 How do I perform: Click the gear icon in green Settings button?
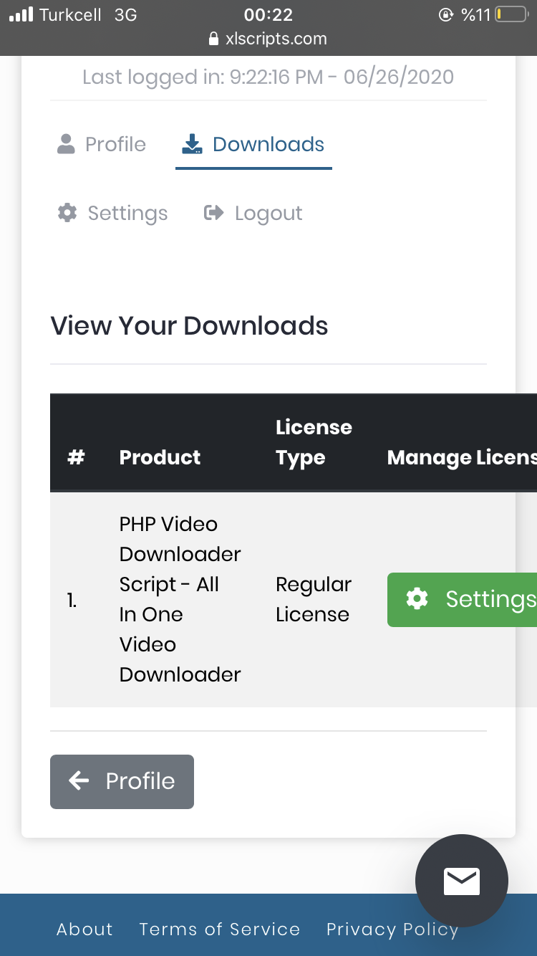[x=417, y=599]
